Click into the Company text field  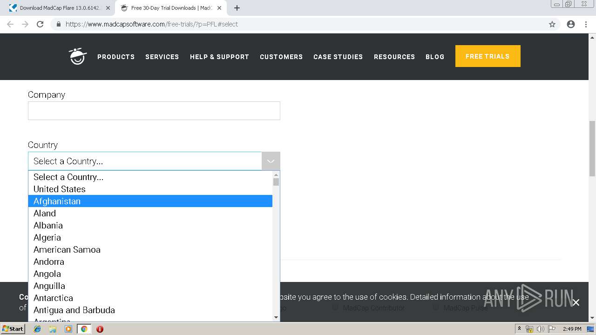point(154,111)
